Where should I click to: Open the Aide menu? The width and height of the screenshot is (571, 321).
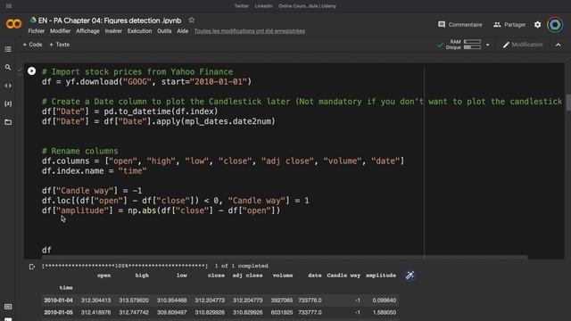(182, 31)
